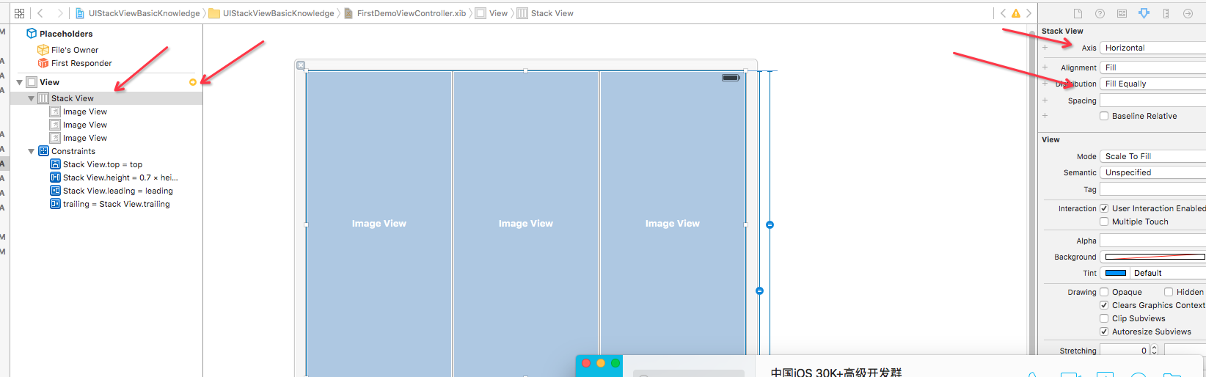Collapse the Stack View disclosure triangle
Screen dimensions: 1206x377
point(31,98)
